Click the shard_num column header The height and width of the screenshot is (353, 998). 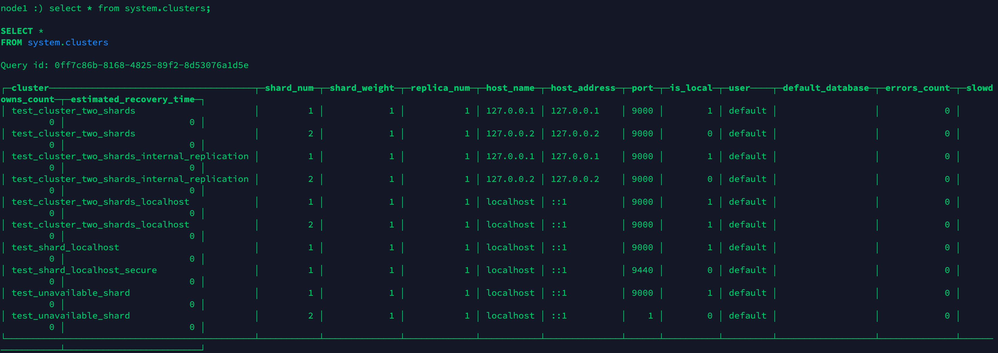pos(289,88)
